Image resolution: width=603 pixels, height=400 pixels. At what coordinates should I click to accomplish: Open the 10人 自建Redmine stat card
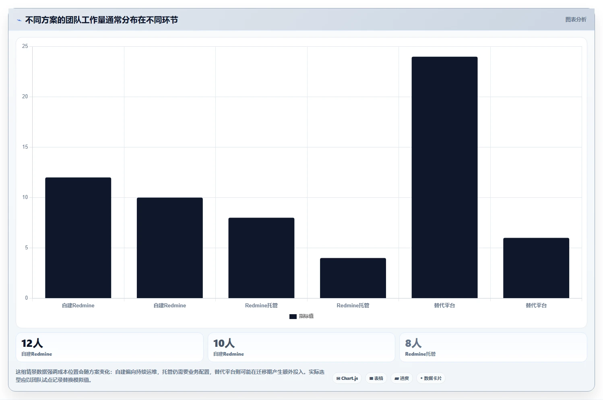[x=301, y=347]
